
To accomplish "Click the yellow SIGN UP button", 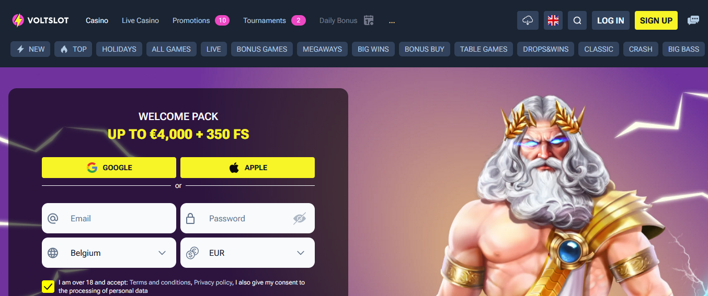I will (x=656, y=20).
